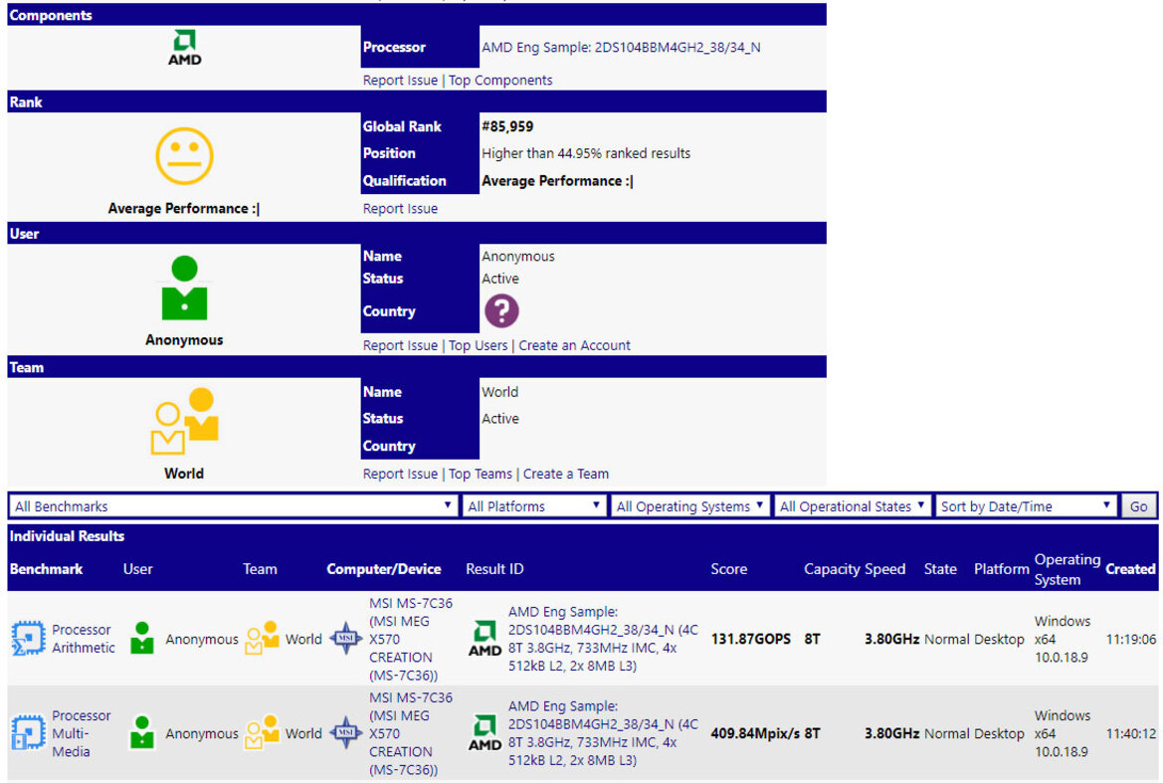Viewport: 1163px width, 783px height.
Task: Click the Result ID column header
Action: [x=494, y=569]
